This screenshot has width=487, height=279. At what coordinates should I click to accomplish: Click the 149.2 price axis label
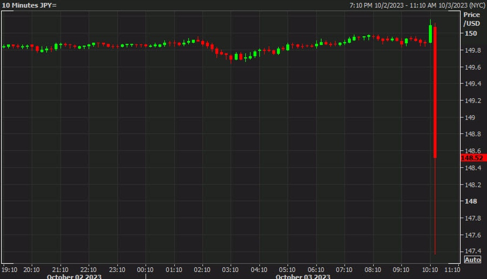(x=472, y=100)
